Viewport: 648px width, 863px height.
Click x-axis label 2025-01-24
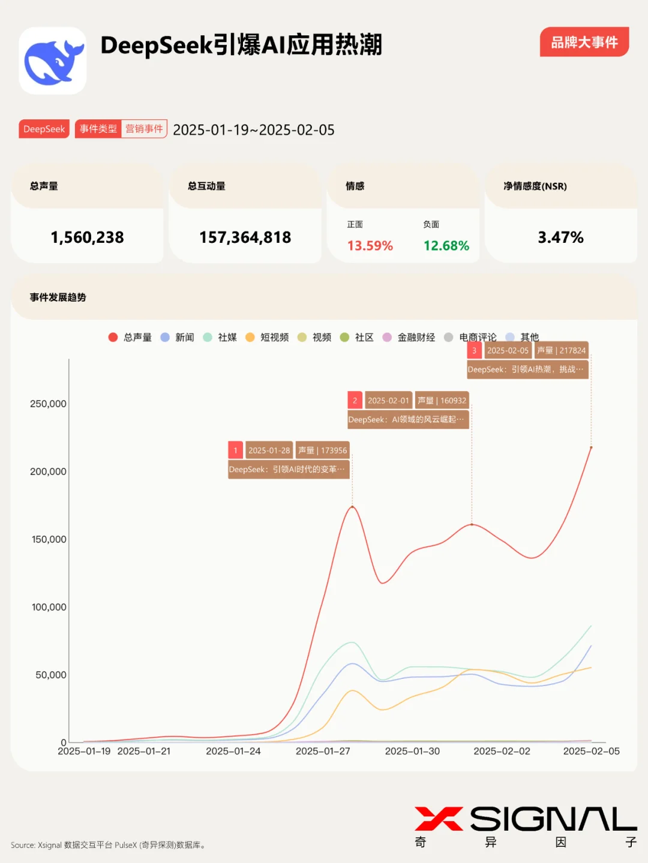click(233, 751)
